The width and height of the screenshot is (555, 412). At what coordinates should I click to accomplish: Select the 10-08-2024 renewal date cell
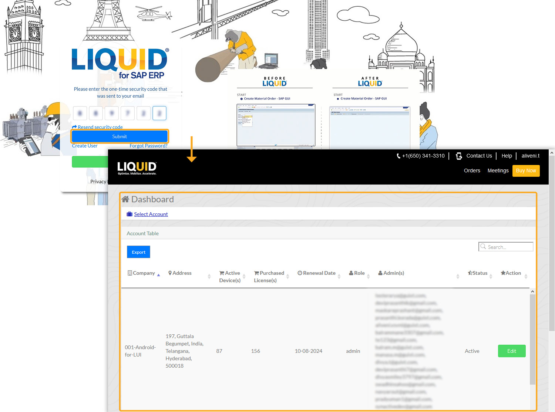309,351
